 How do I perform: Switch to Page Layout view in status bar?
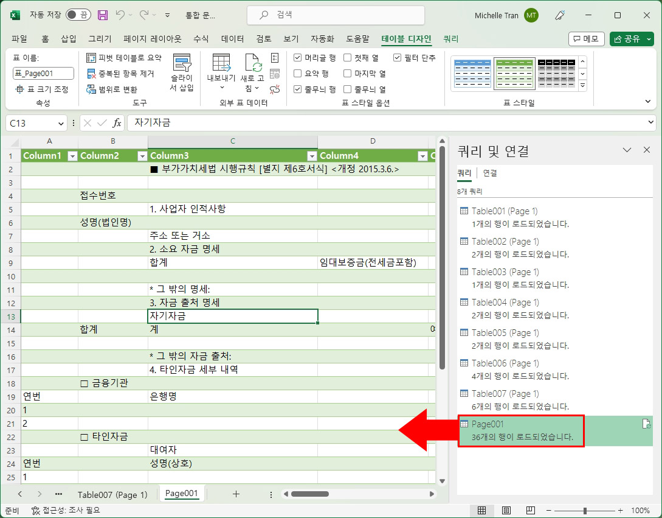point(506,510)
